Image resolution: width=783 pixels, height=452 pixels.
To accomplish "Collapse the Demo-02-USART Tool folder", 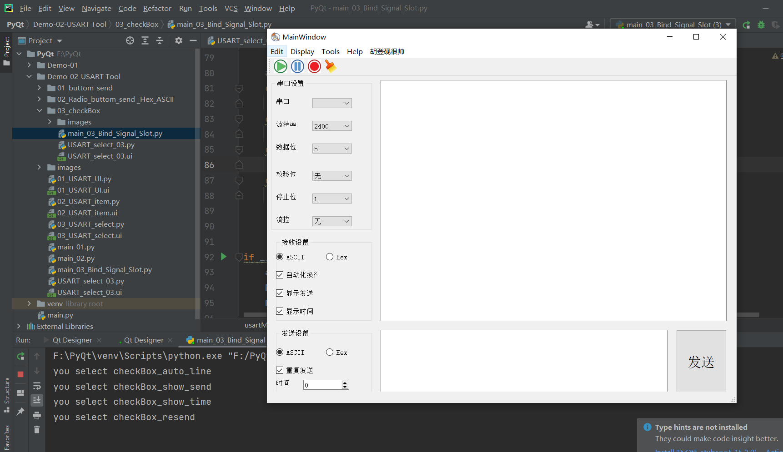I will point(30,76).
